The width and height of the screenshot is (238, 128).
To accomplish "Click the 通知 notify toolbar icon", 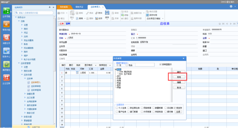I will [122, 18].
